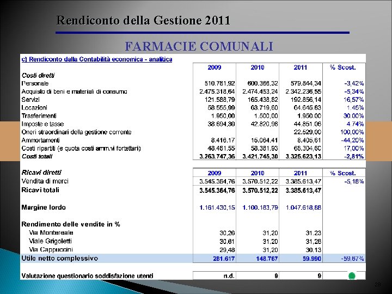
Task: Click Ammortamenti 2010 value 15.064,41
Action: click(x=264, y=140)
